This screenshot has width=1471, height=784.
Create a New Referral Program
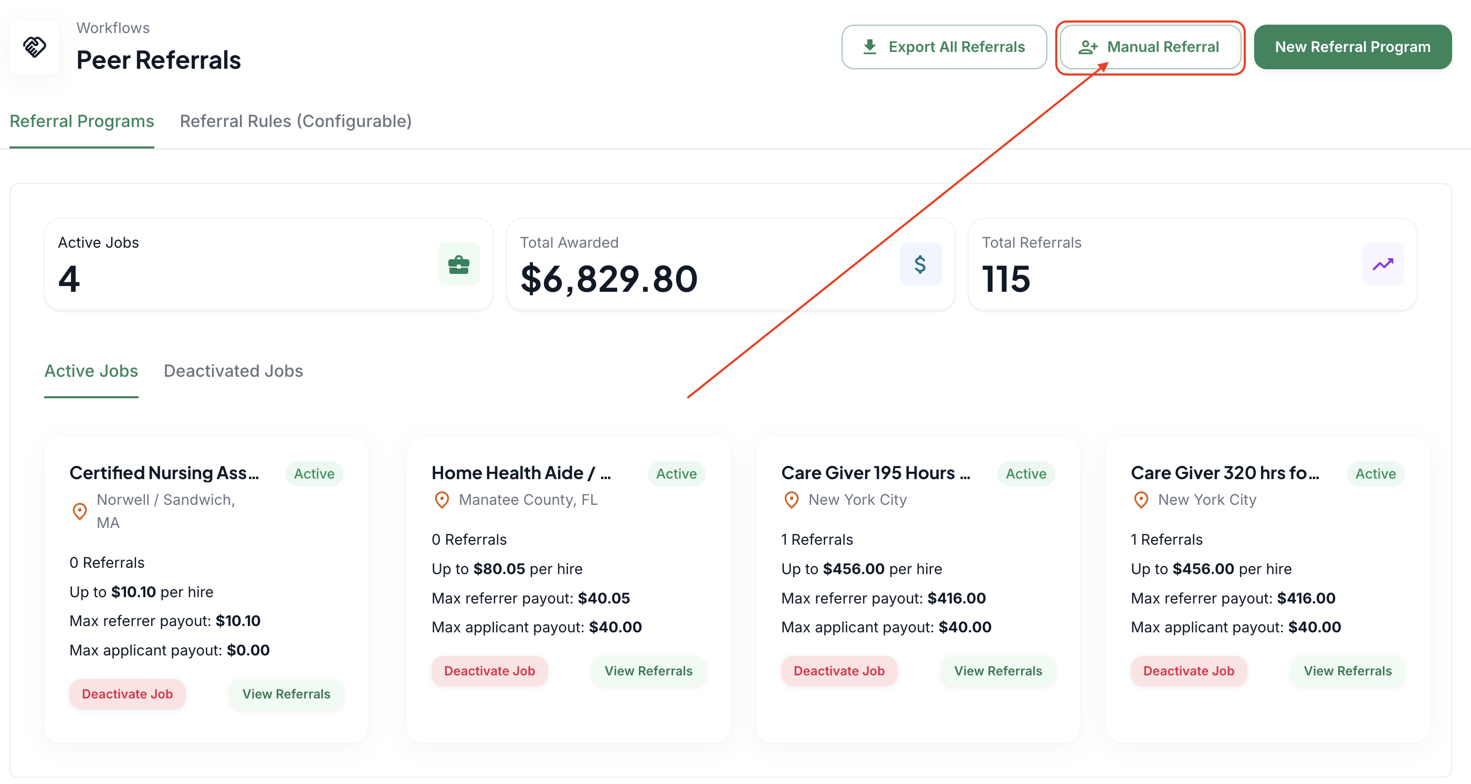(1352, 47)
